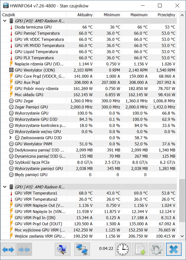Image resolution: width=186 pixels, height=260 pixels.
Task: Reset the elapsed time clock button
Action: tap(123, 249)
